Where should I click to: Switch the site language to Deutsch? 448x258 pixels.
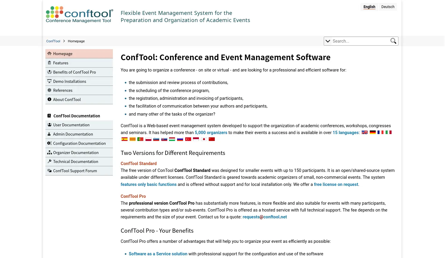[388, 7]
